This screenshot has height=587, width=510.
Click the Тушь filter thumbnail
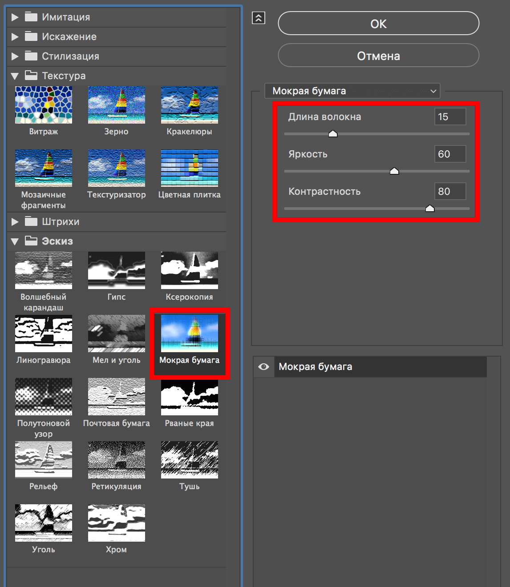click(189, 460)
